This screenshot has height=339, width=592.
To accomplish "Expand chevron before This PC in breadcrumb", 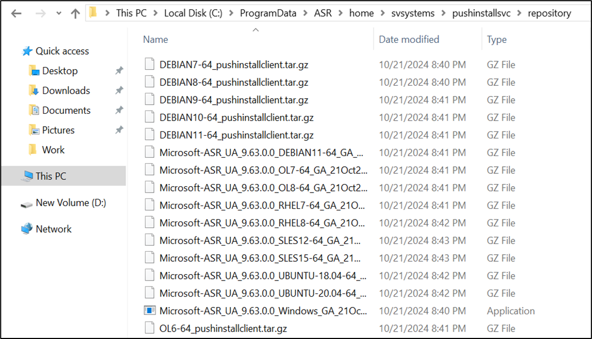I will pos(107,13).
